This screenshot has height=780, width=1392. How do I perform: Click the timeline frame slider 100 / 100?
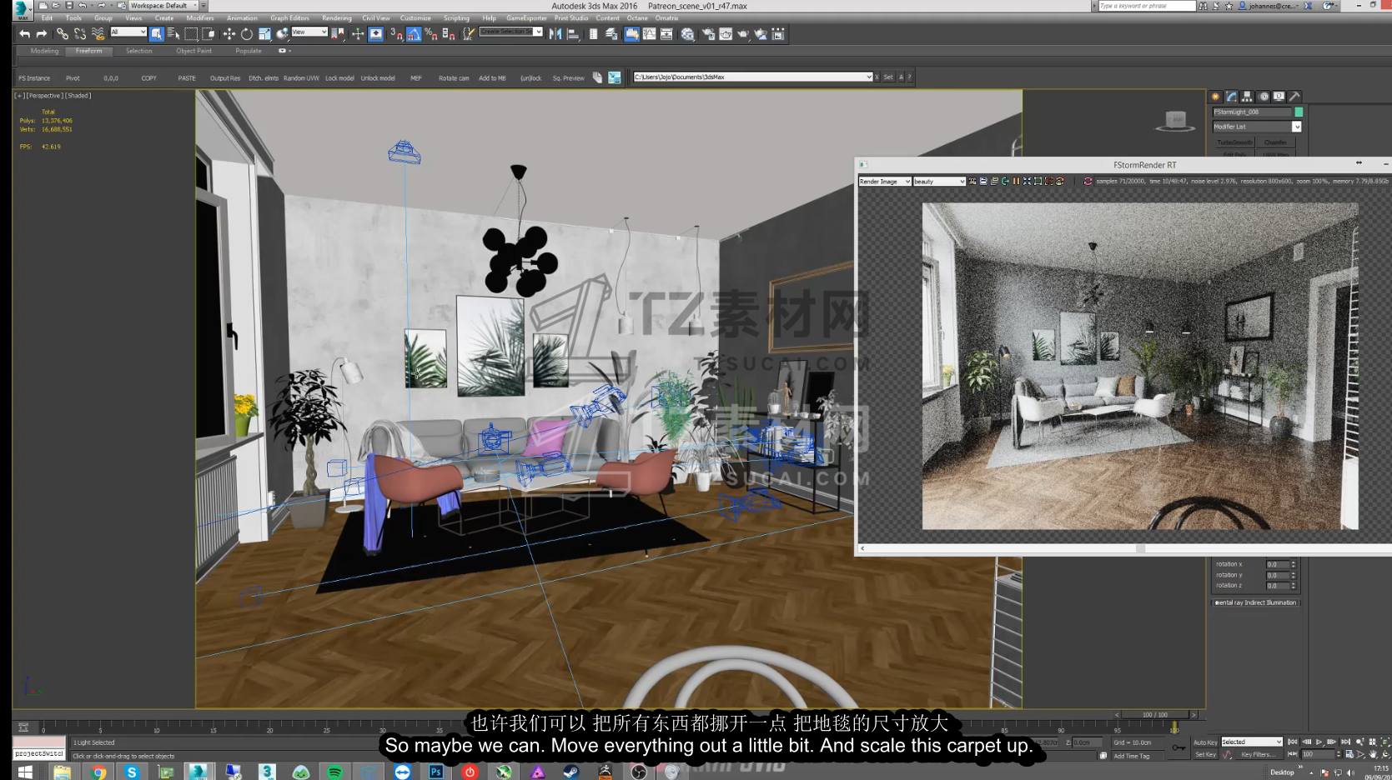[x=1155, y=715]
